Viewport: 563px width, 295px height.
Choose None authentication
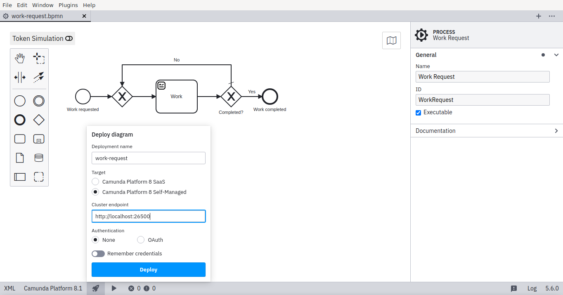coord(95,240)
